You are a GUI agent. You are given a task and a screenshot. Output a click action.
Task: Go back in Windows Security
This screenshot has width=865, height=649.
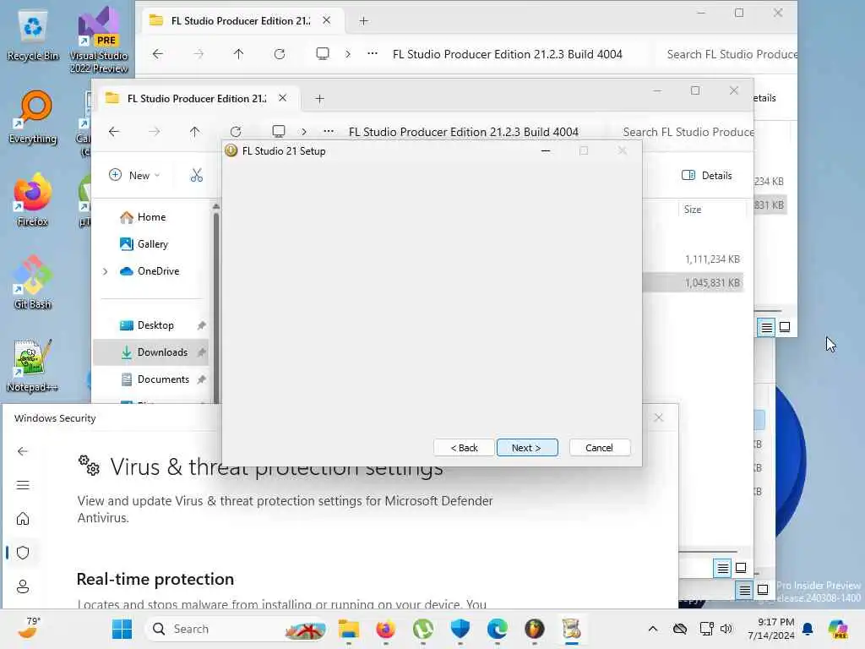[x=23, y=451]
